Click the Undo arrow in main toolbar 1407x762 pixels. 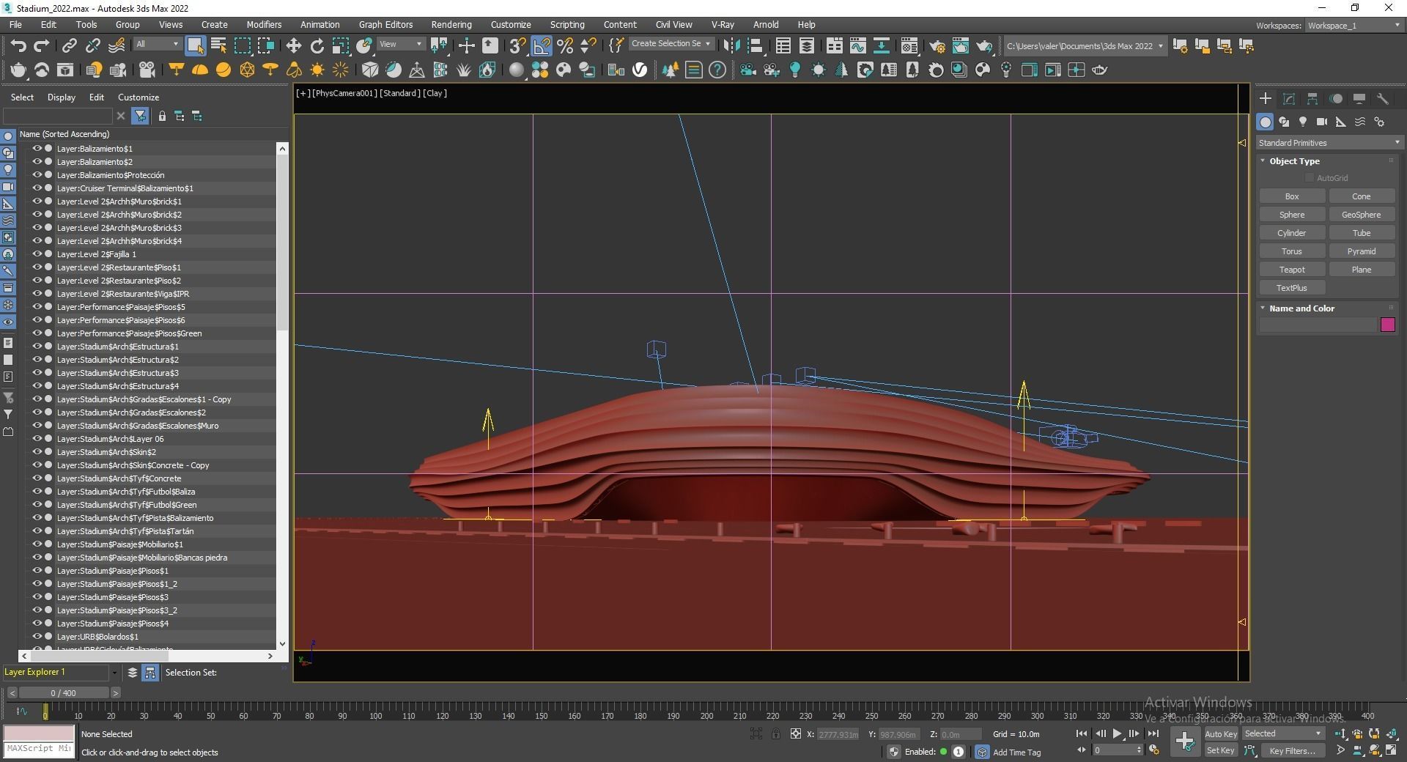(x=18, y=46)
